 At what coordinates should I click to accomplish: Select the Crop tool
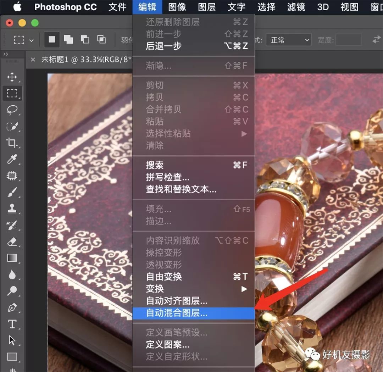(x=12, y=143)
